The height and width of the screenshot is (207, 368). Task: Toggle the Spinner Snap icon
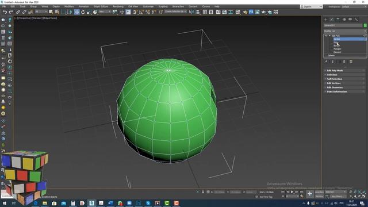click(x=154, y=12)
